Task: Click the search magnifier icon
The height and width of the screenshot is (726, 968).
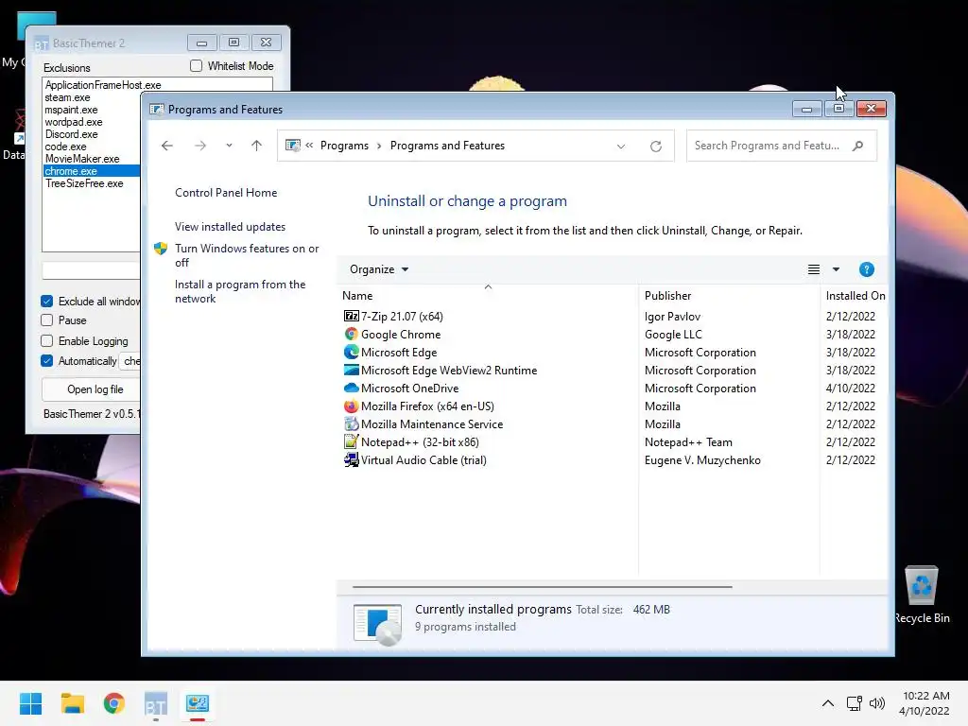Action: [857, 146]
